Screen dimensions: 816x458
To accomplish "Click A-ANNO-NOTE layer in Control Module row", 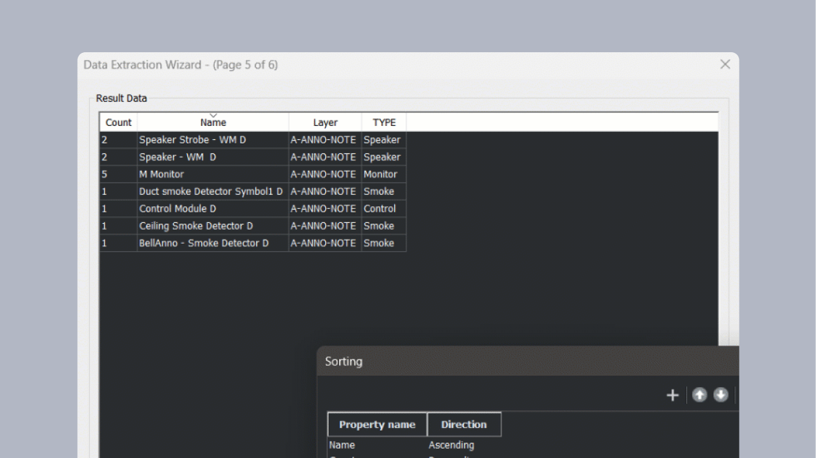I will [x=325, y=209].
